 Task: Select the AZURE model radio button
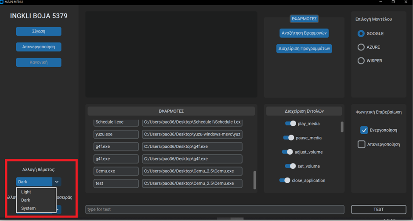361,47
